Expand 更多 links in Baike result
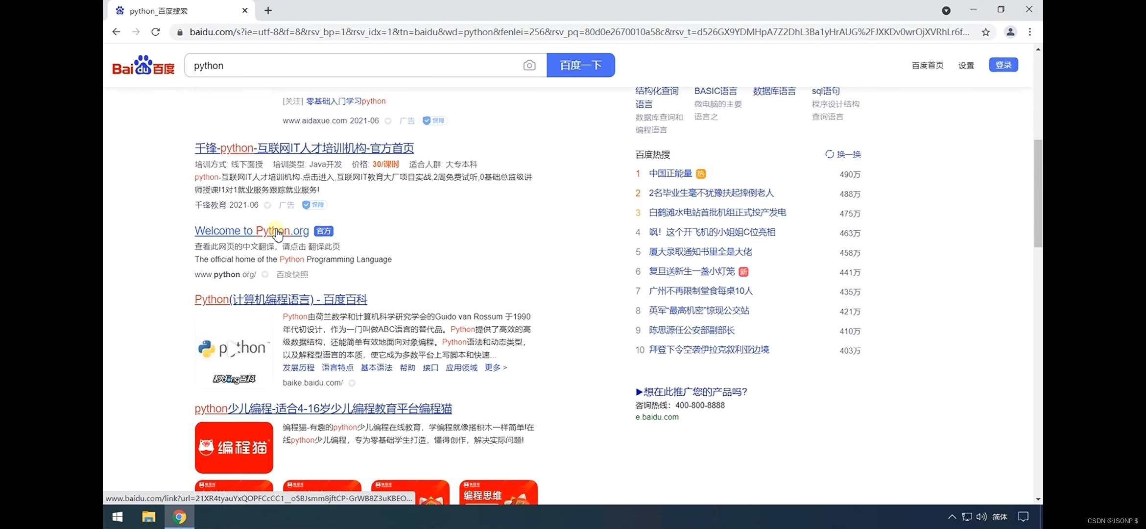The image size is (1146, 529). (x=496, y=367)
